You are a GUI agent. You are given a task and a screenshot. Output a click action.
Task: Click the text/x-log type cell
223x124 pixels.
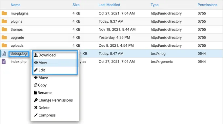(158, 54)
